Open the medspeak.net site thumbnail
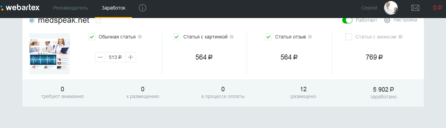 50,54
